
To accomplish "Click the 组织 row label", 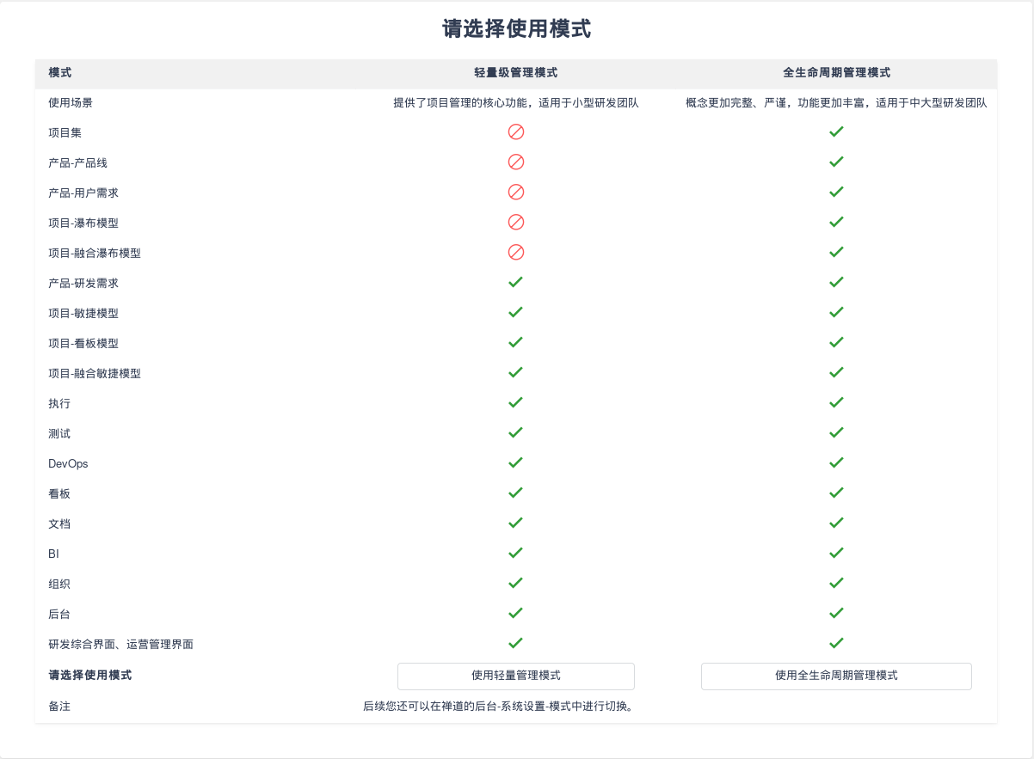I will click(59, 584).
